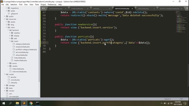
Task: Collapse the routes folder arrow
Action: click(x=5, y=74)
